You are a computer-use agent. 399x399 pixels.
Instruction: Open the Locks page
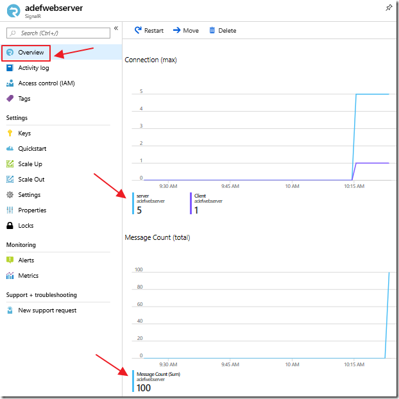(x=26, y=225)
